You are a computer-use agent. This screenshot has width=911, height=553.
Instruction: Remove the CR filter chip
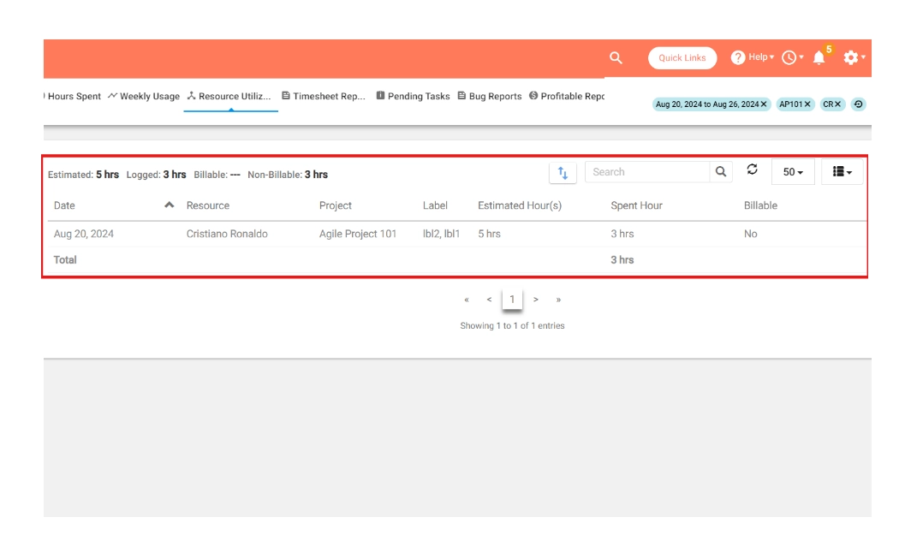point(839,104)
